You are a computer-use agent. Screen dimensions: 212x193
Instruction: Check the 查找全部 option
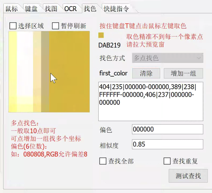(103, 161)
